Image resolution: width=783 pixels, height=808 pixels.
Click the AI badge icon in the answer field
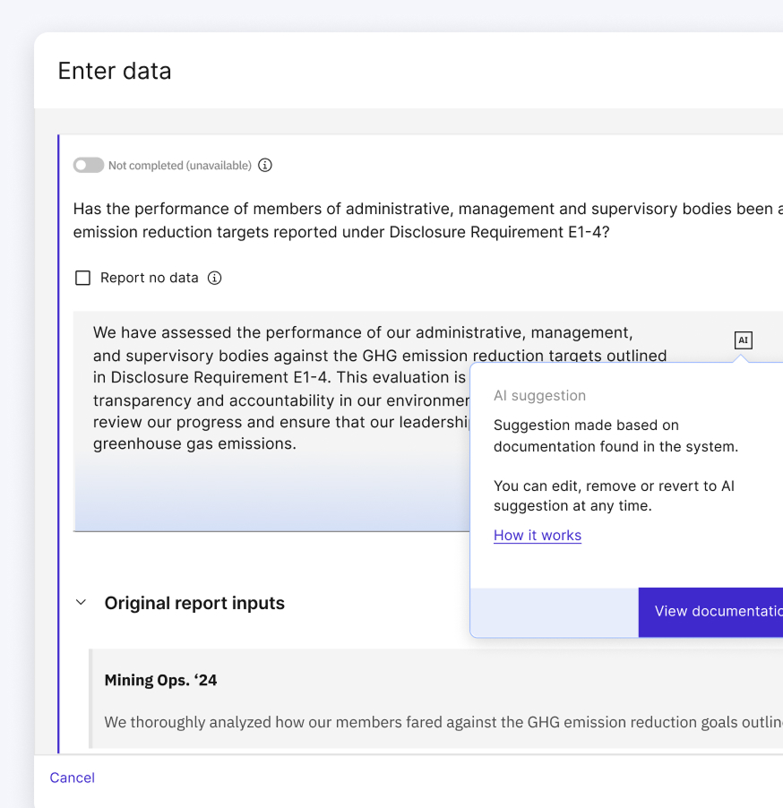click(x=743, y=340)
